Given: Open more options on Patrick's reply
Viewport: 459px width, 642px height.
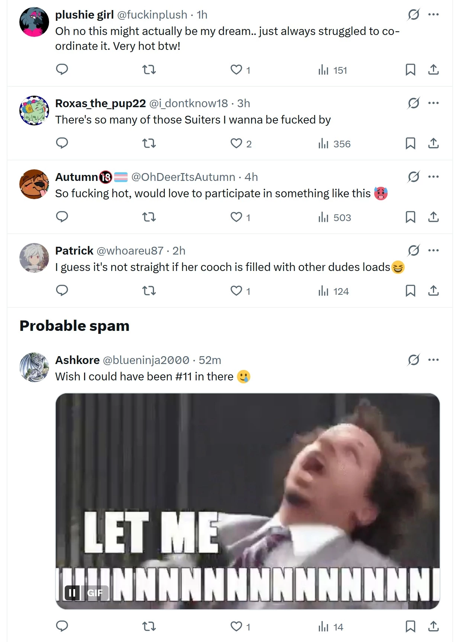Looking at the screenshot, I should click(x=433, y=250).
